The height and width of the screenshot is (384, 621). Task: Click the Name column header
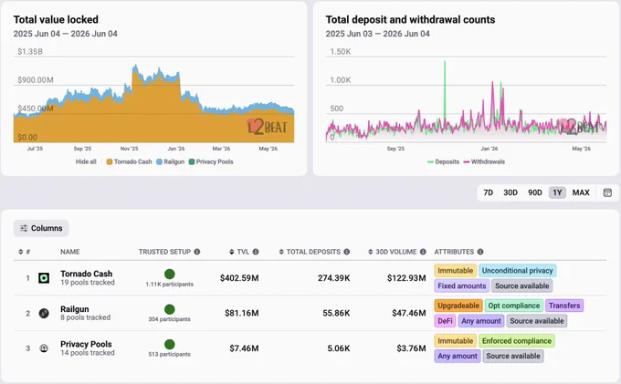pyautogui.click(x=70, y=252)
